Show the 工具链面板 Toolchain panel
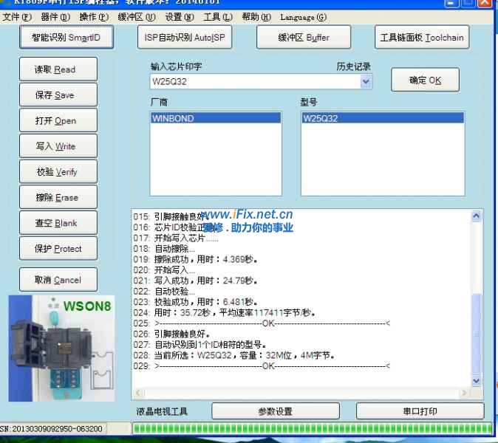 [422, 37]
